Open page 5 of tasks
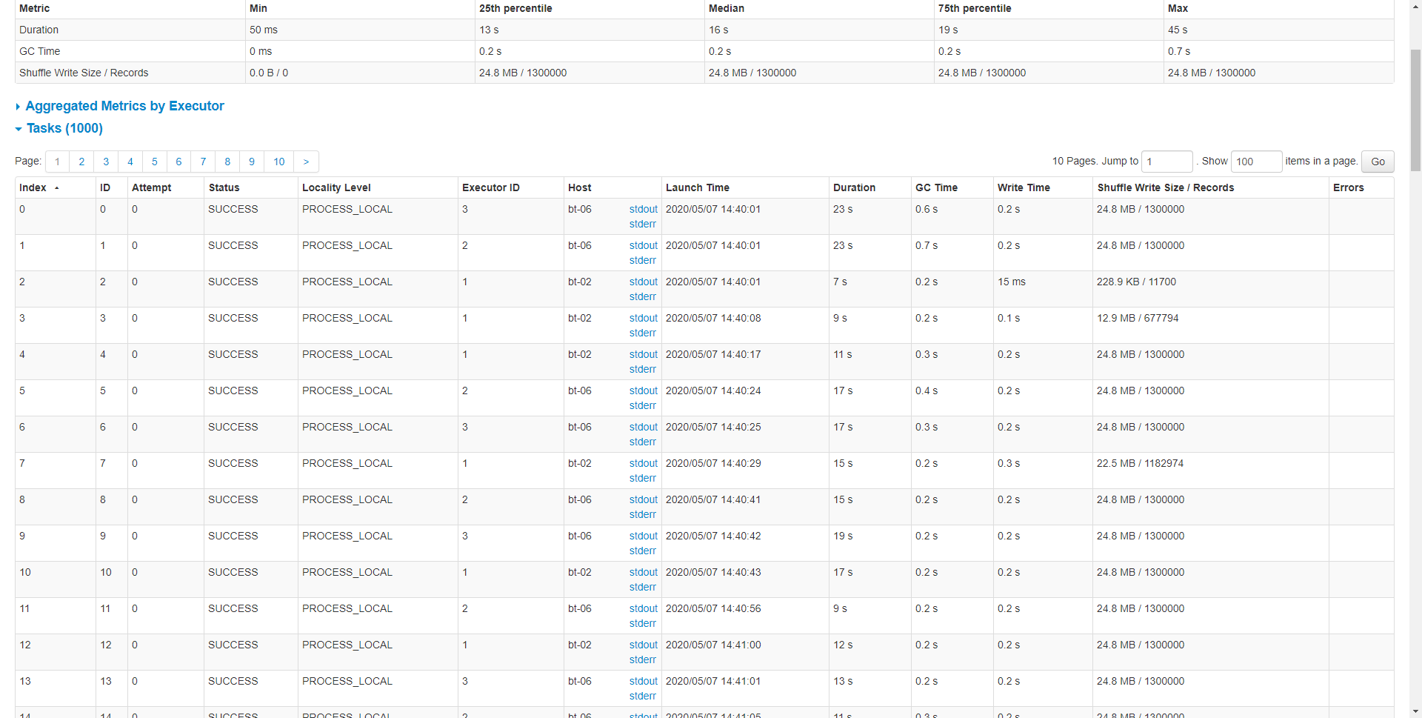 pos(154,162)
